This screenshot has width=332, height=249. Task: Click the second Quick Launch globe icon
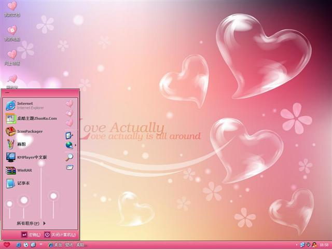pyautogui.click(x=26, y=245)
